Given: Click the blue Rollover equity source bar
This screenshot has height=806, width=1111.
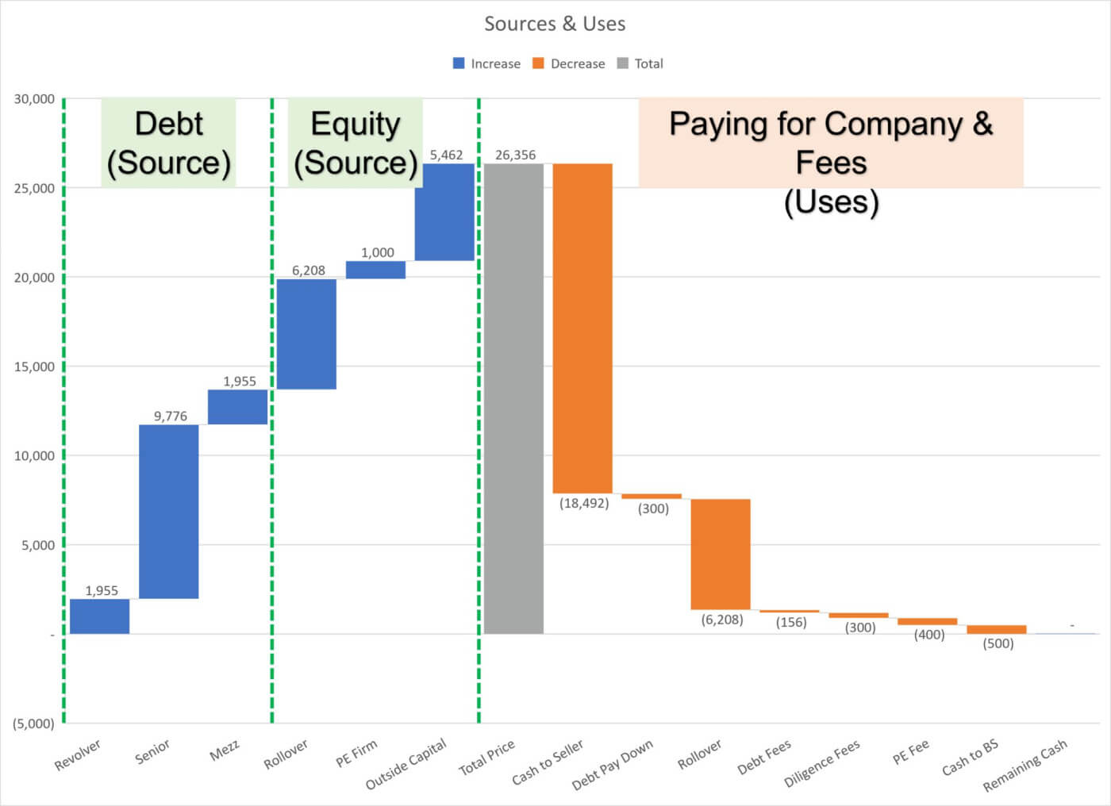Looking at the screenshot, I should (306, 334).
